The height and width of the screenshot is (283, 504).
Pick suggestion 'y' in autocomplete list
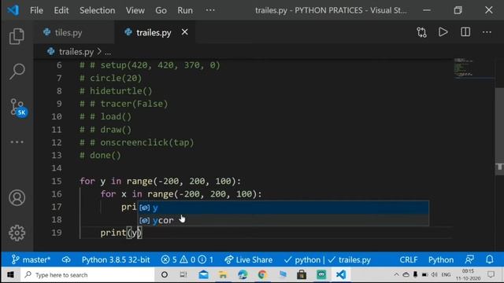coord(283,208)
